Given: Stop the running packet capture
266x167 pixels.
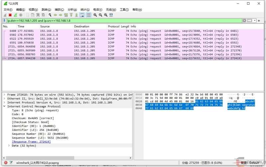Looking at the screenshot, I should pos(10,15).
